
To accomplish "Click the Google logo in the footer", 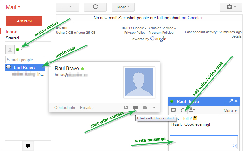I will point(158,39).
